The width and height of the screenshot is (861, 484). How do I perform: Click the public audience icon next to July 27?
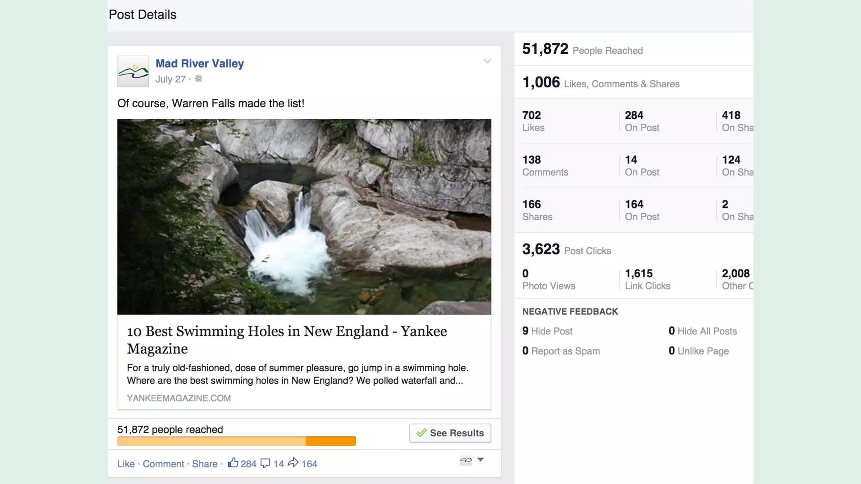198,79
